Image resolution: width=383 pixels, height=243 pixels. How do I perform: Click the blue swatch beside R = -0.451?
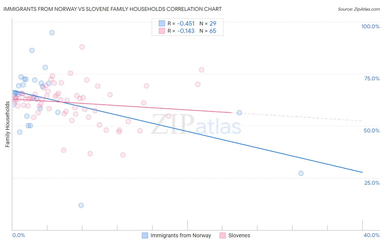tap(162, 23)
